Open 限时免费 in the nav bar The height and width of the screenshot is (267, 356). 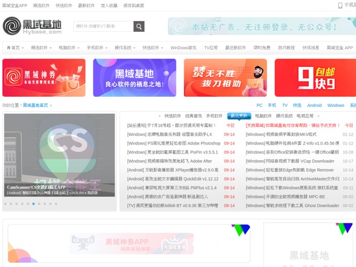(x=262, y=48)
